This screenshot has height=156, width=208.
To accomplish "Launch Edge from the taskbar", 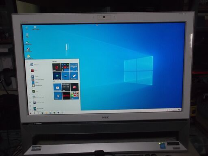I will click(x=42, y=113).
